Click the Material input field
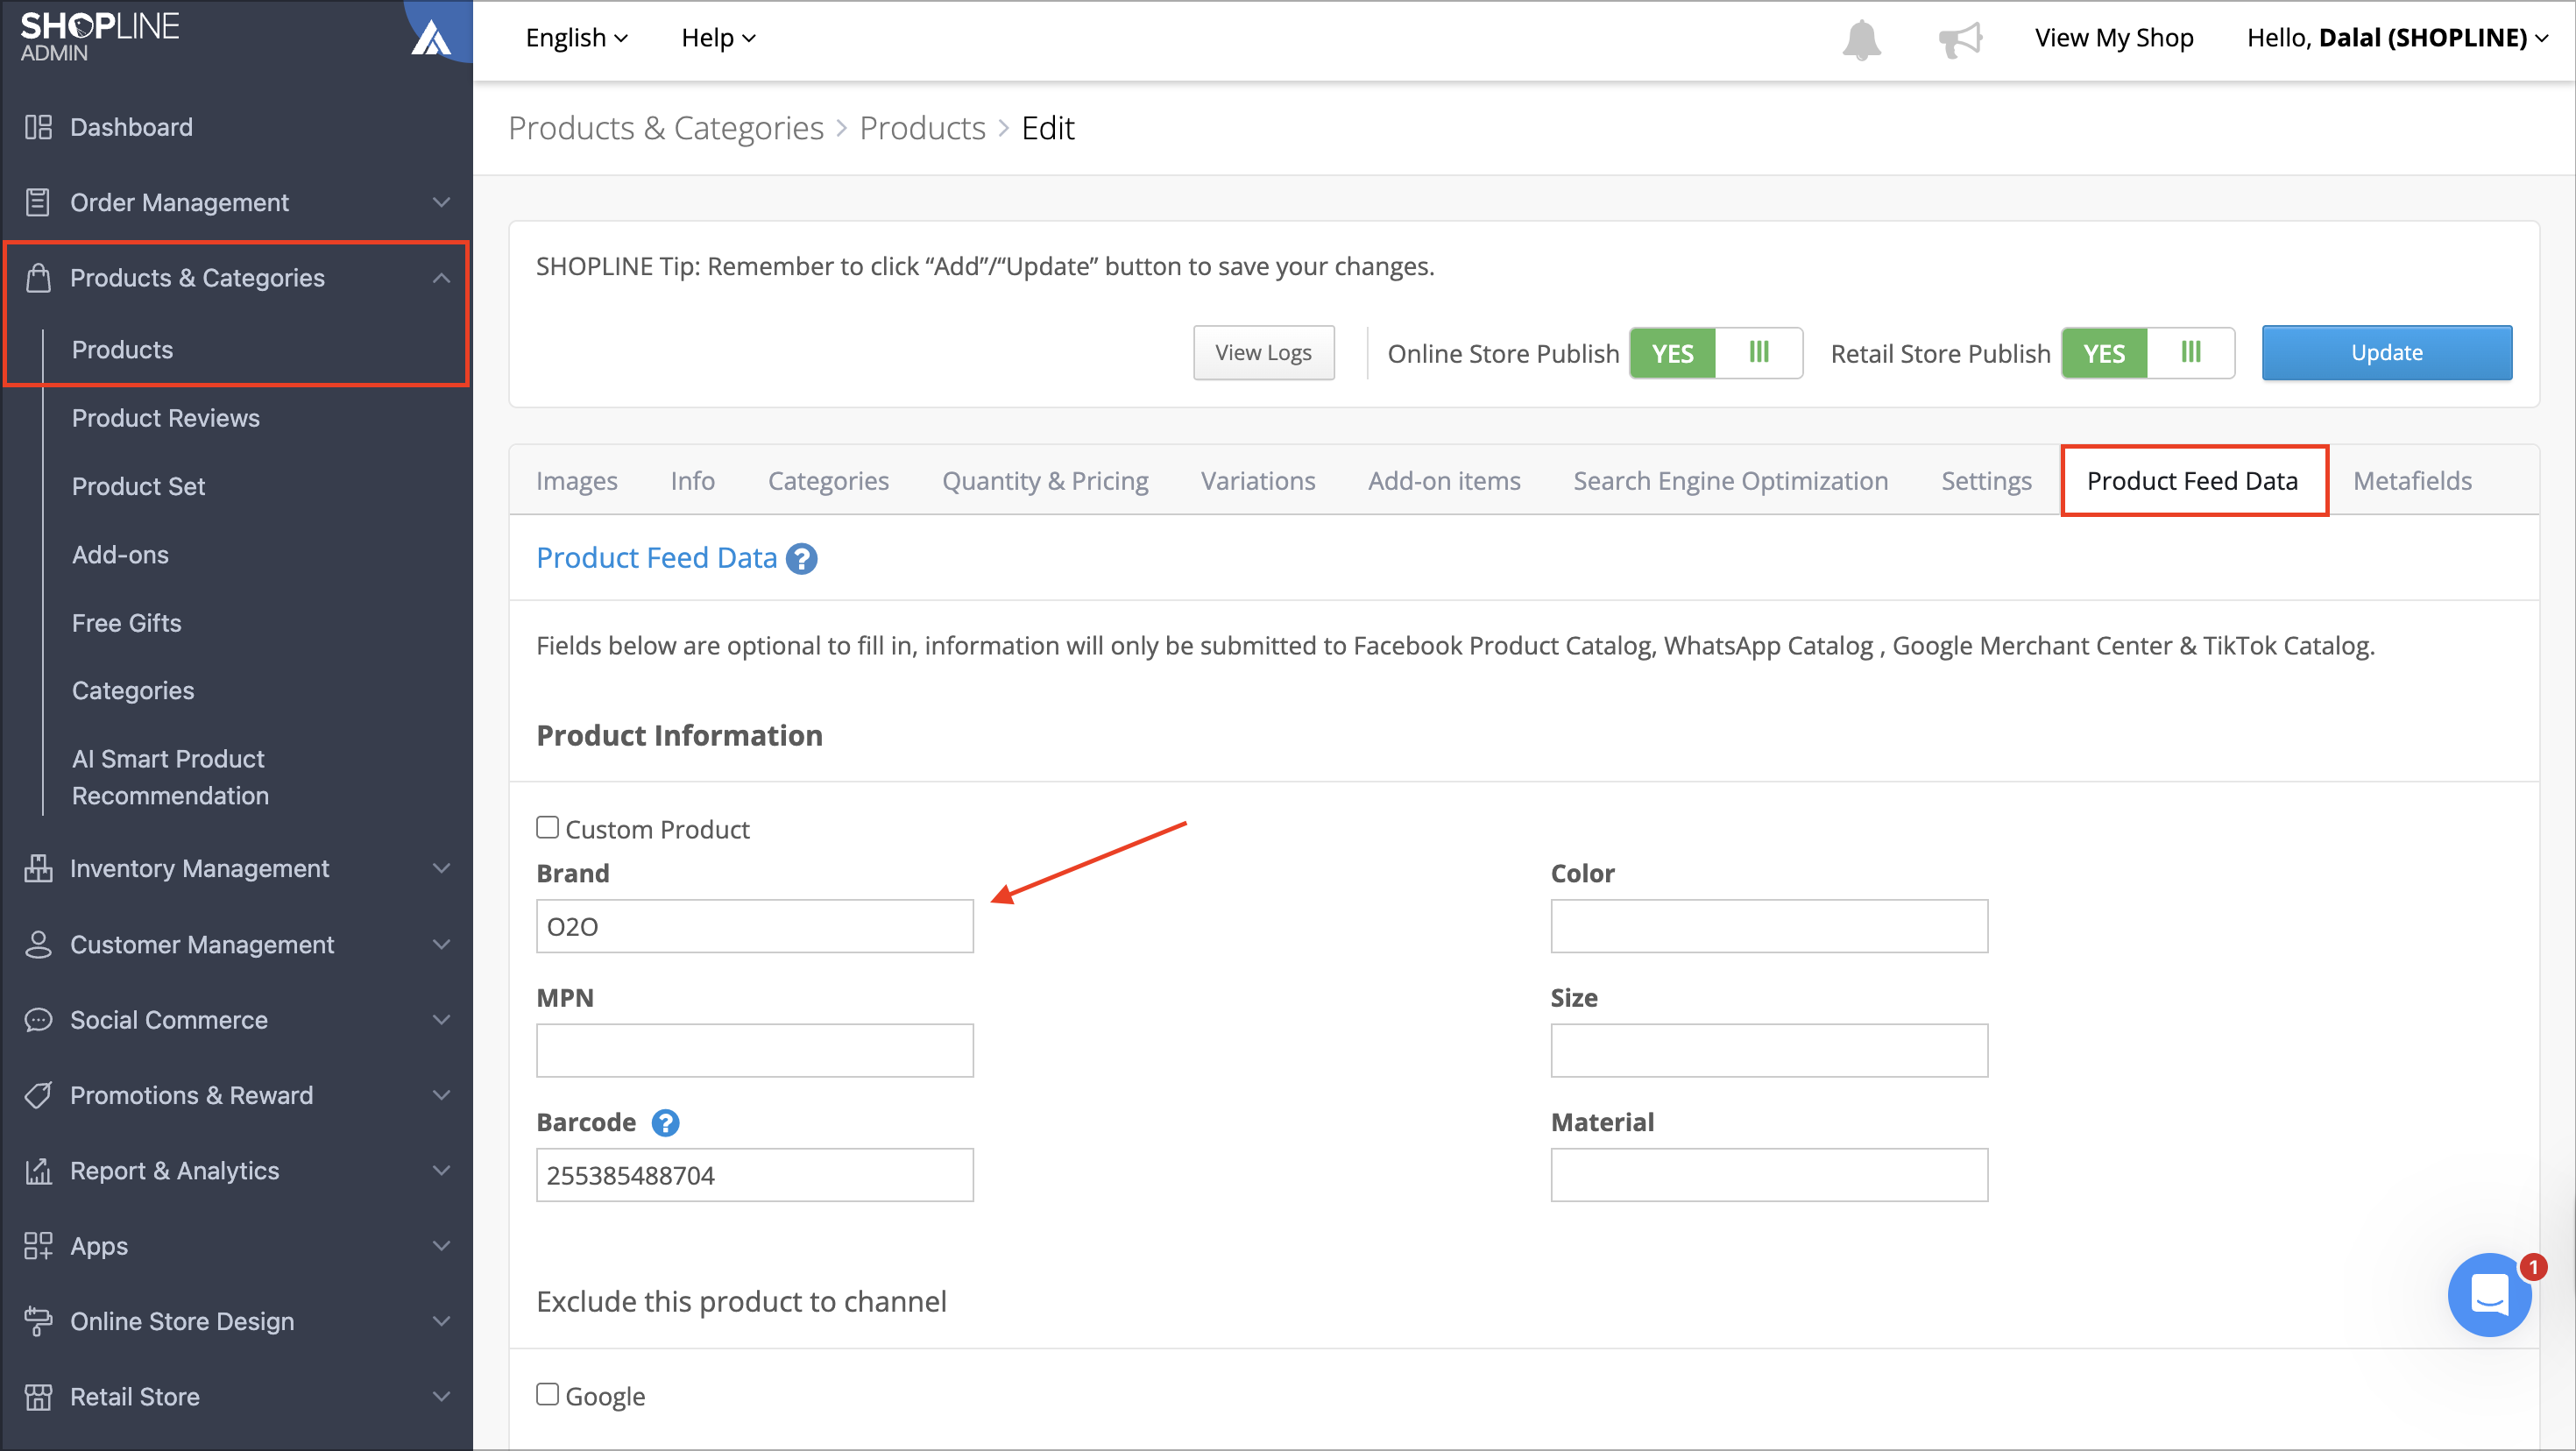The height and width of the screenshot is (1451, 2576). click(1769, 1175)
